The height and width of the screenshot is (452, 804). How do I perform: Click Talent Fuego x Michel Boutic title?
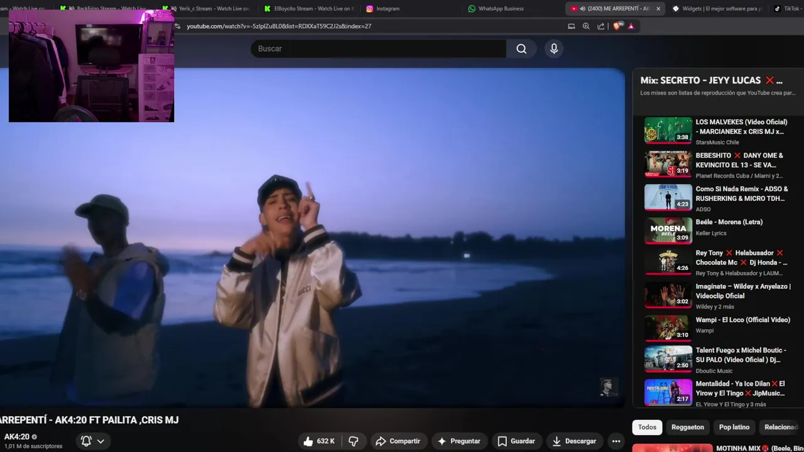pyautogui.click(x=741, y=355)
